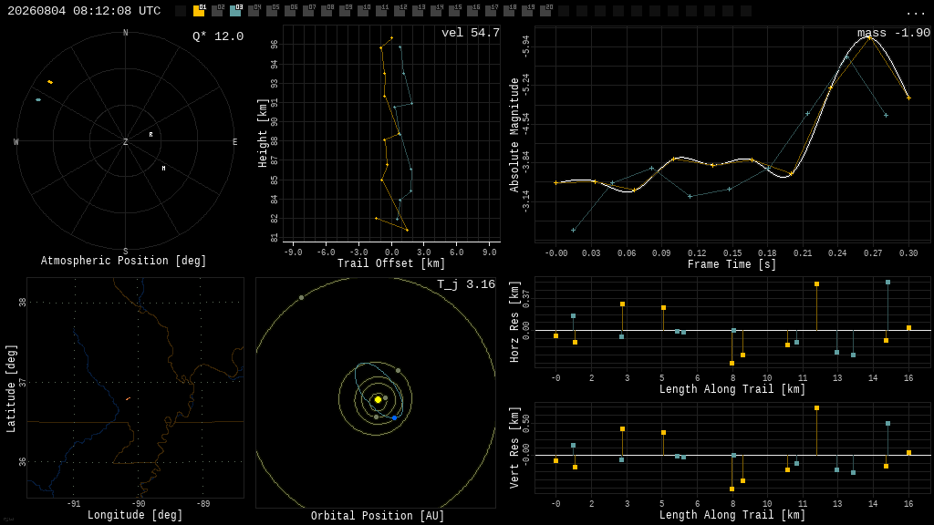The width and height of the screenshot is (934, 525).
Task: Click the blue Earth dot on the orbit
Action: pyautogui.click(x=394, y=417)
